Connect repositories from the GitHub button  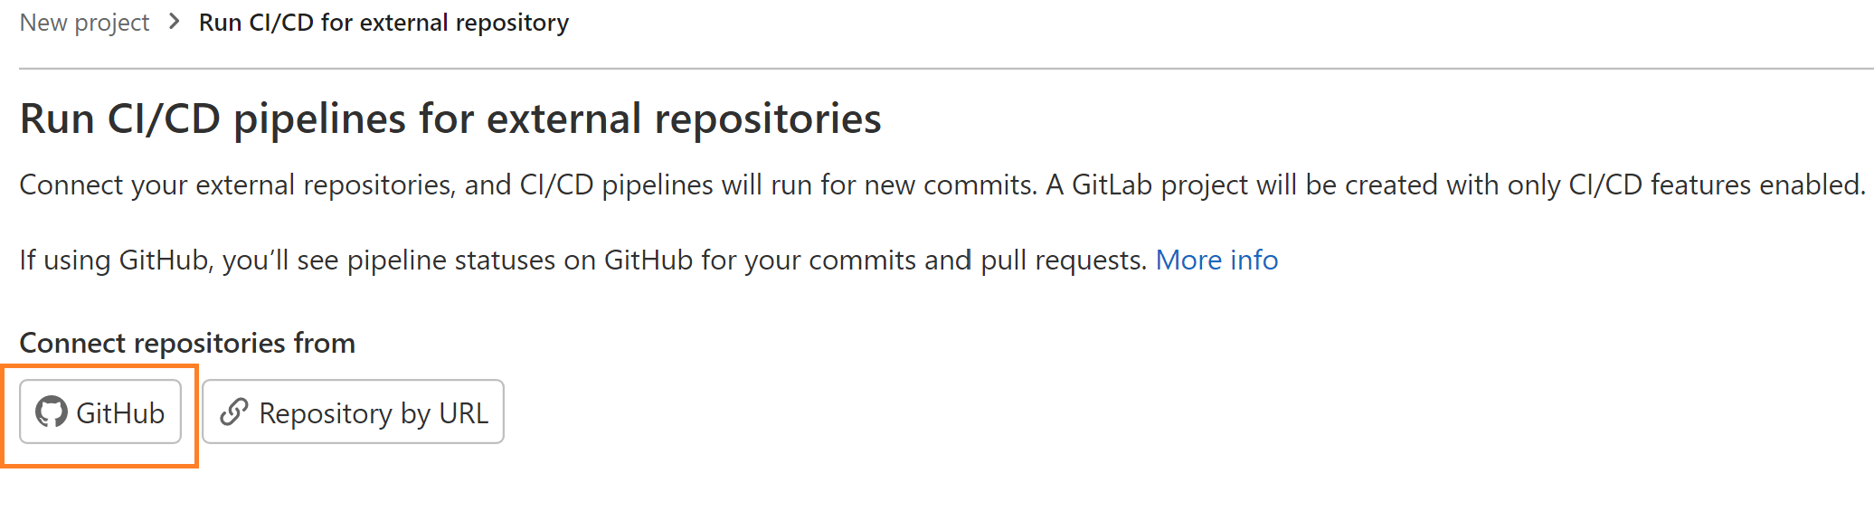tap(100, 412)
